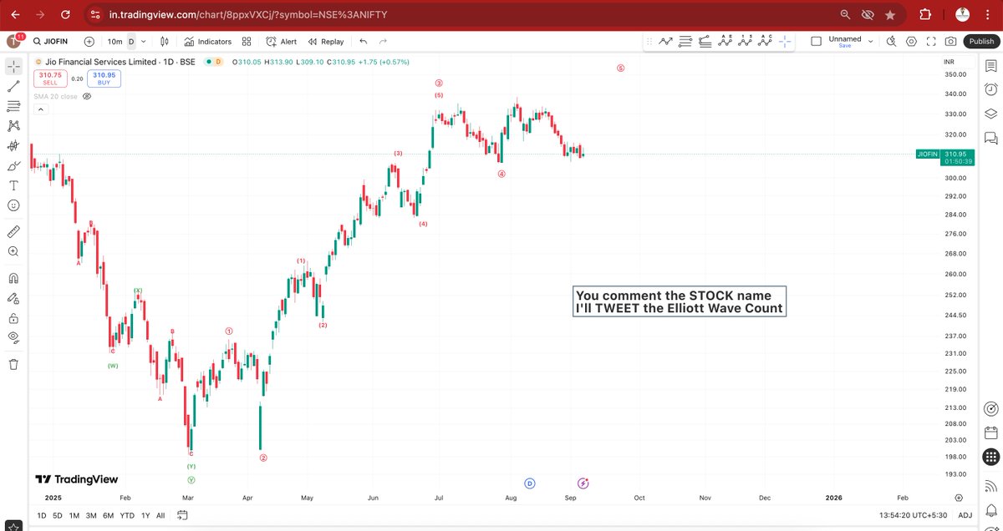This screenshot has height=531, width=1003.
Task: Switch chart range to 1M
Action: click(x=75, y=515)
